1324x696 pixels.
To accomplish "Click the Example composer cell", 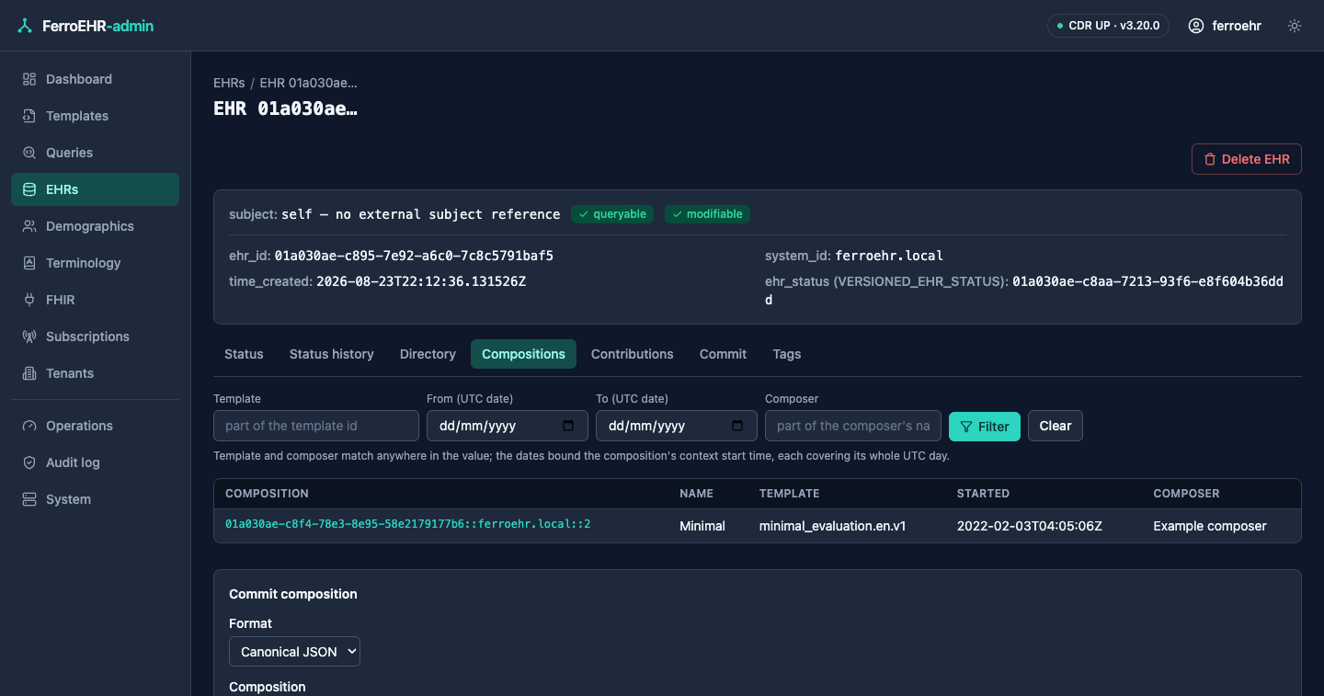I will [x=1210, y=526].
